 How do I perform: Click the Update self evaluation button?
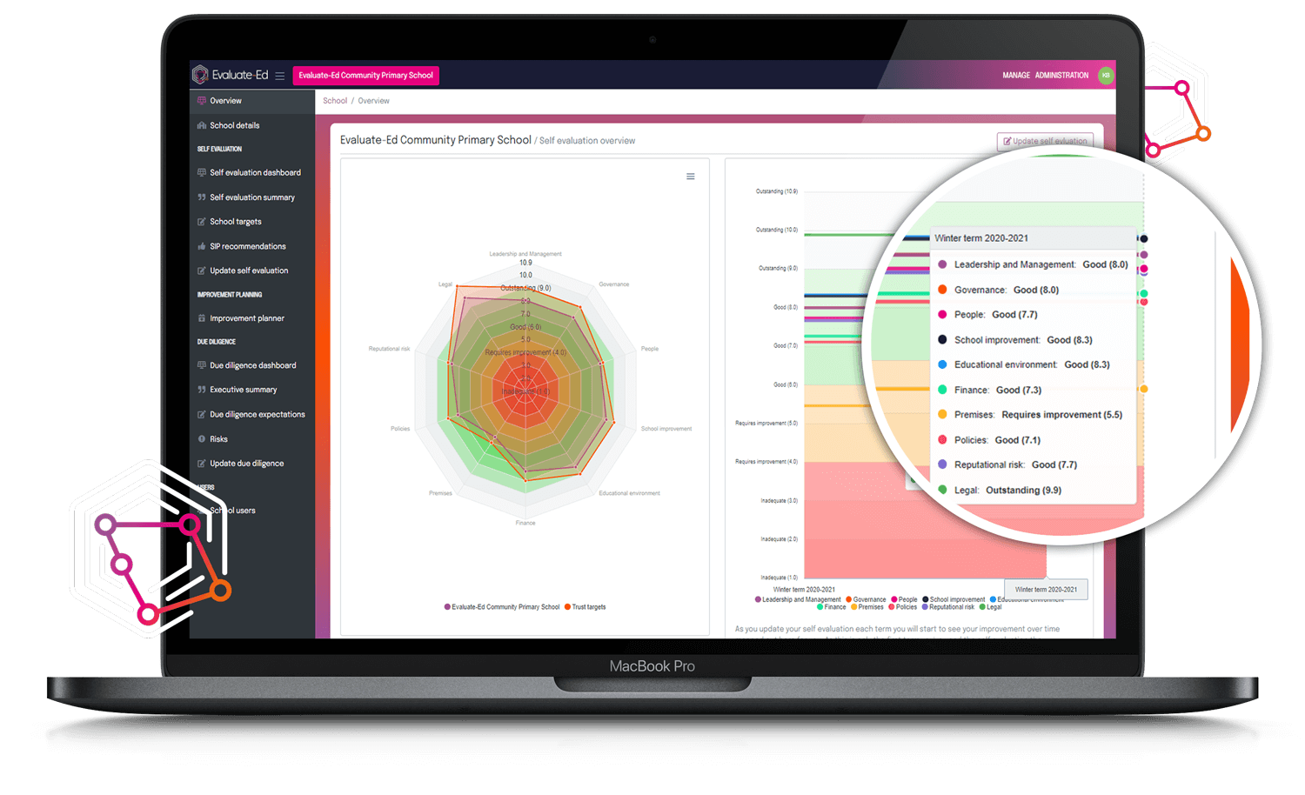1045,141
